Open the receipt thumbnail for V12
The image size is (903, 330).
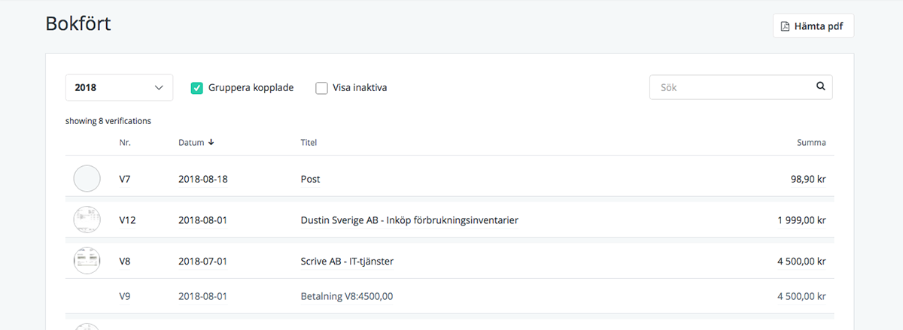[87, 220]
